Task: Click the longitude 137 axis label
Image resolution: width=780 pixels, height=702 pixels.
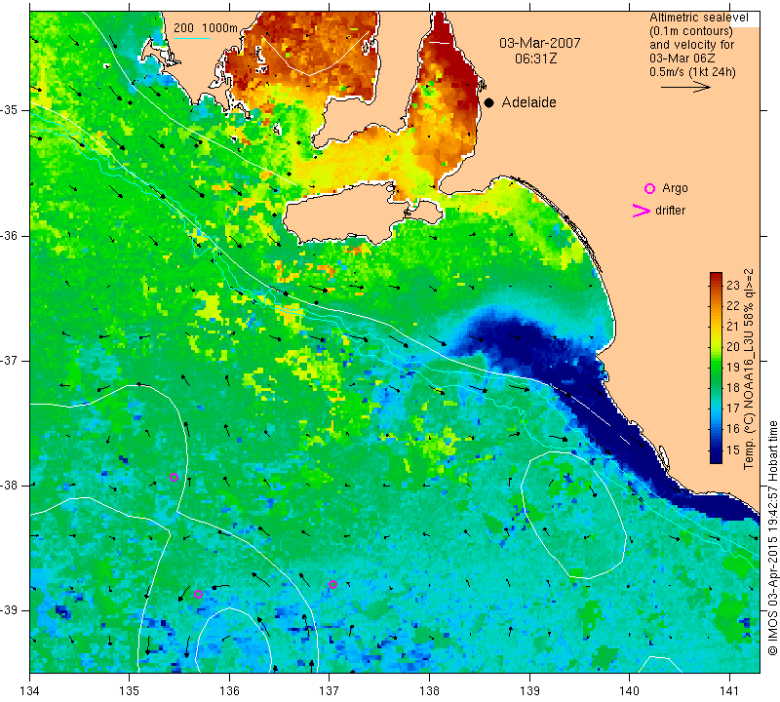Action: tap(330, 691)
